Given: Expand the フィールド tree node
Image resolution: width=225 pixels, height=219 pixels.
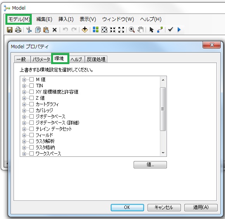Looking at the screenshot, I should (x=24, y=136).
